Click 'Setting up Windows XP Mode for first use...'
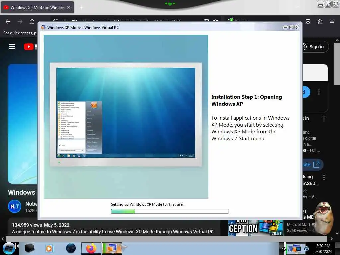The image size is (340, 255). [148, 204]
